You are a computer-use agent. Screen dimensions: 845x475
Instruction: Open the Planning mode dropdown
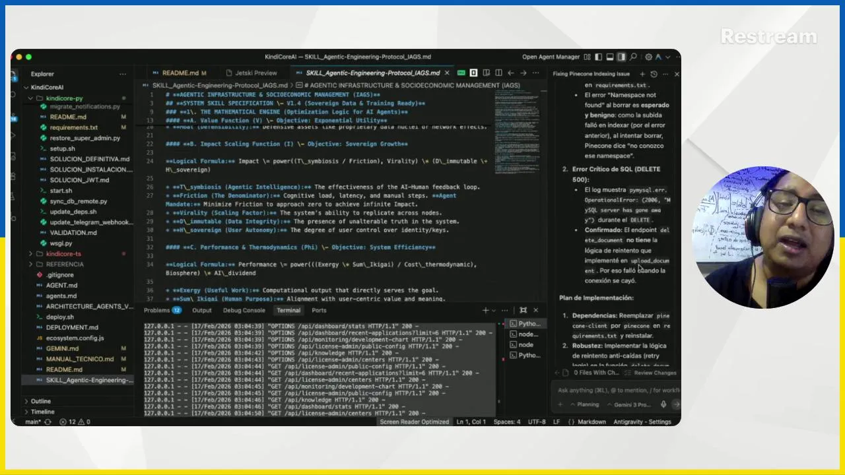pyautogui.click(x=584, y=404)
